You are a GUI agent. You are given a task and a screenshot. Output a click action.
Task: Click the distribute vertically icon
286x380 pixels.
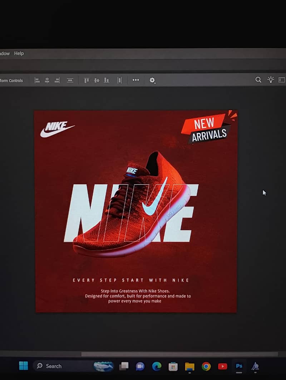click(70, 80)
